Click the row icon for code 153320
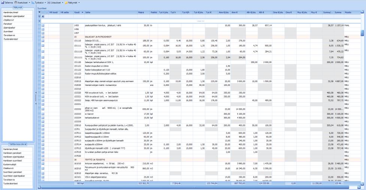 coord(43,93)
